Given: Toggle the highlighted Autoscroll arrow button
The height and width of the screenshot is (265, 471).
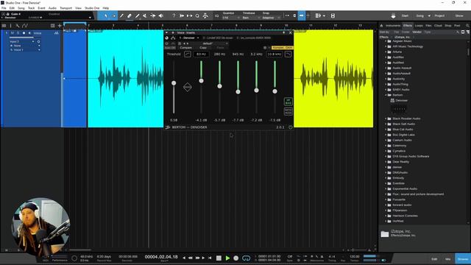Looking at the screenshot, I should 301,15.
